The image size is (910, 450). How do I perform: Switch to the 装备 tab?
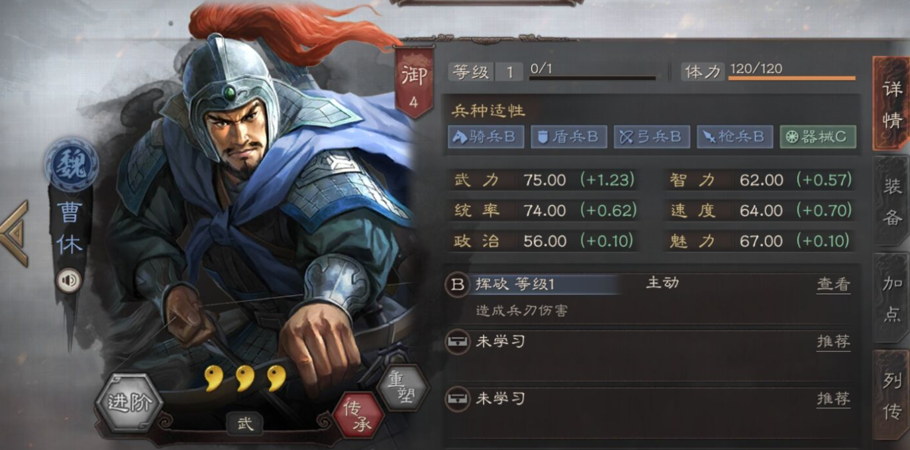pos(891,201)
